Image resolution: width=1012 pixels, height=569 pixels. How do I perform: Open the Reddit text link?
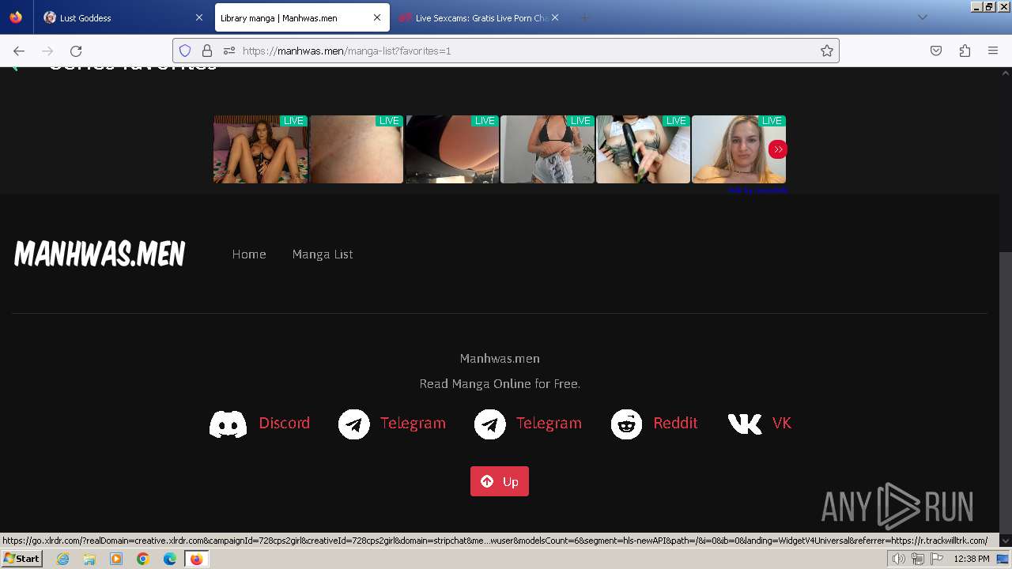675,423
